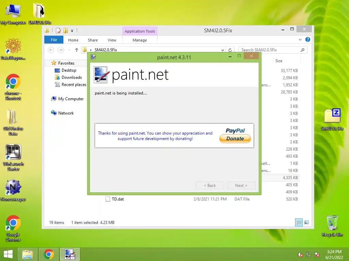Click the network tray icon

click(309, 255)
